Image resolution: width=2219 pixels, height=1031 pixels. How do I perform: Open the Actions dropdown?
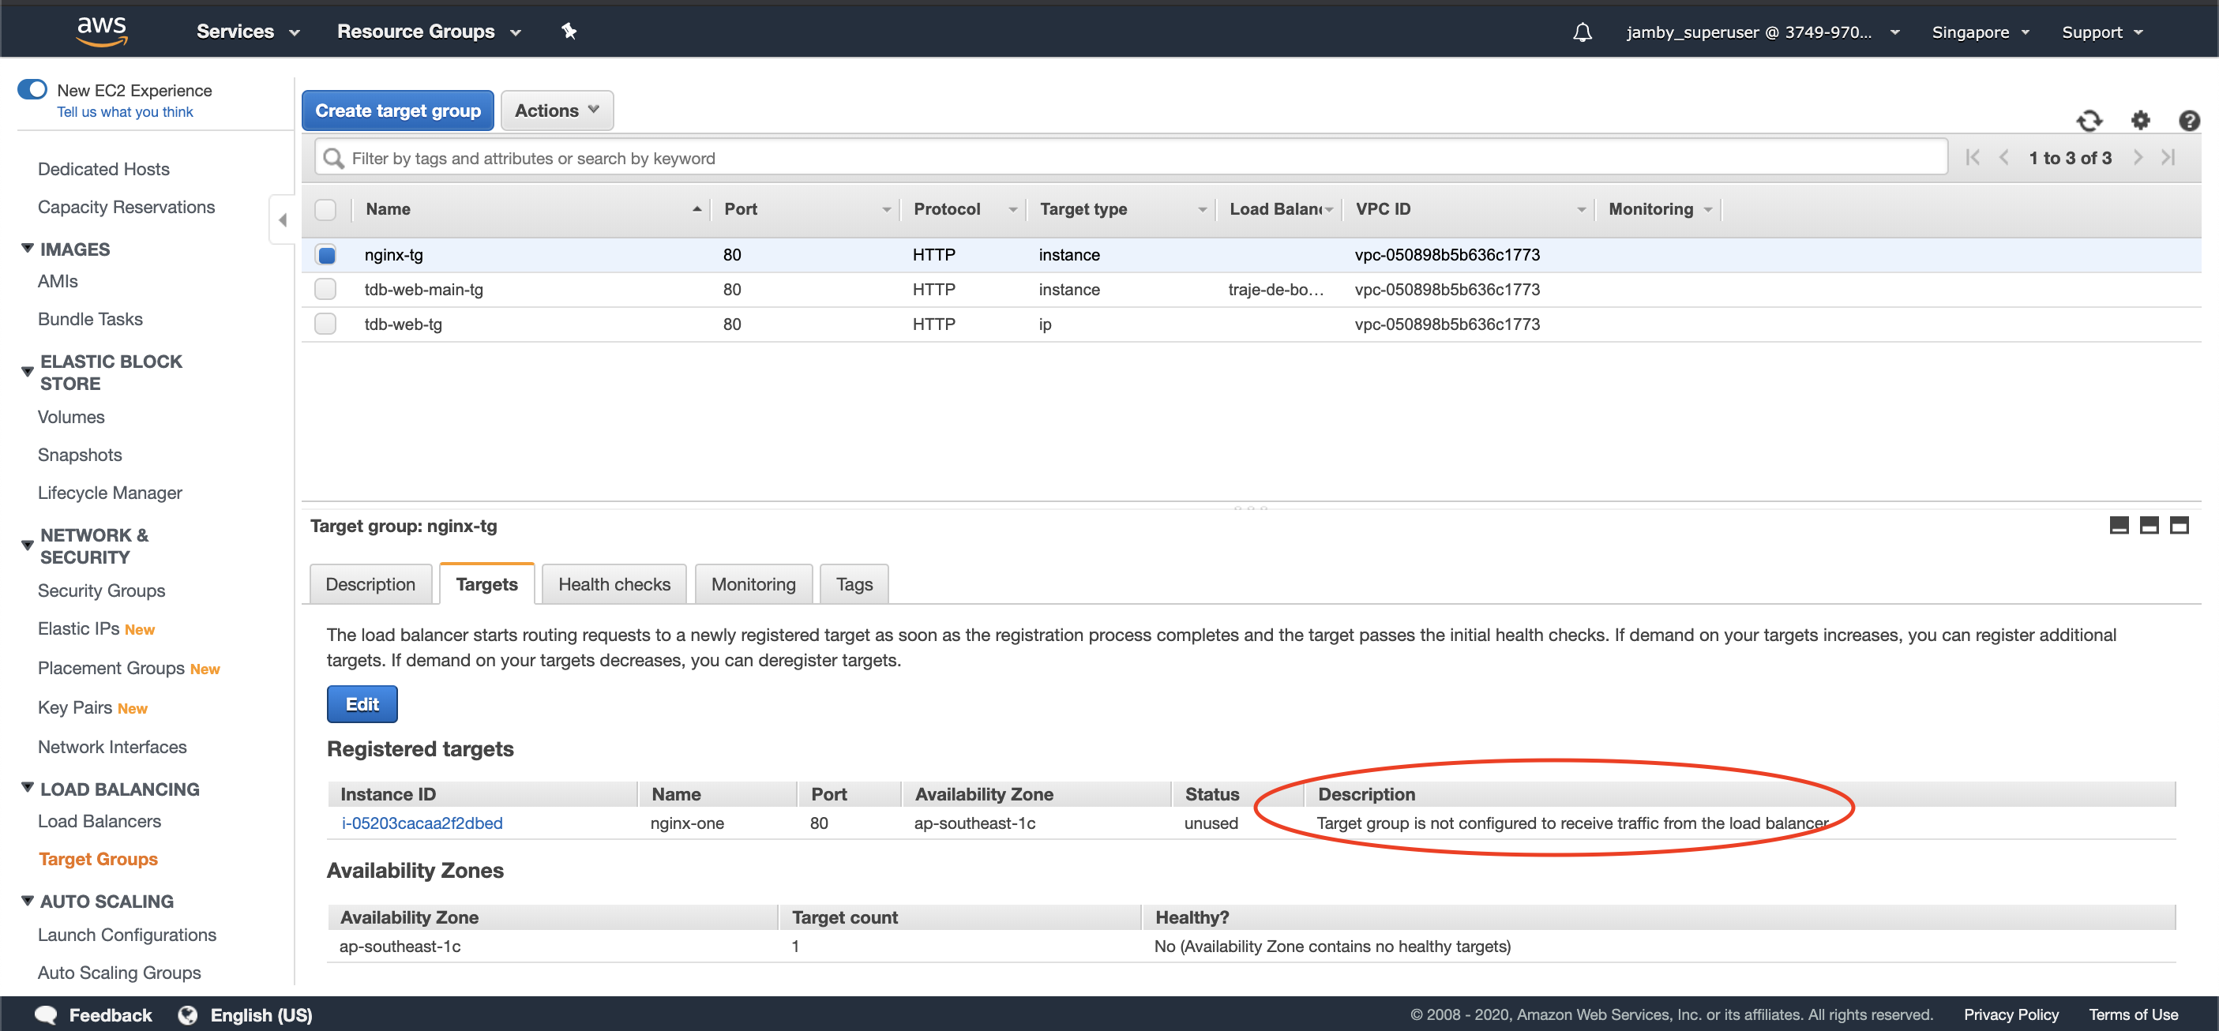click(557, 111)
